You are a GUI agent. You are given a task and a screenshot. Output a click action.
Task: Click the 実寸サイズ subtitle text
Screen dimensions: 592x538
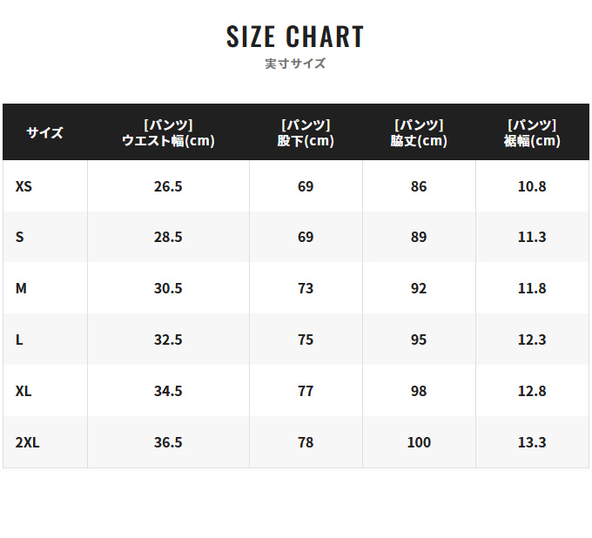(295, 64)
